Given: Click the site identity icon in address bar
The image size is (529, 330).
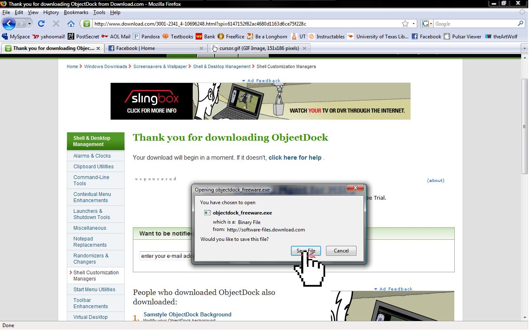Looking at the screenshot, I should coord(86,24).
